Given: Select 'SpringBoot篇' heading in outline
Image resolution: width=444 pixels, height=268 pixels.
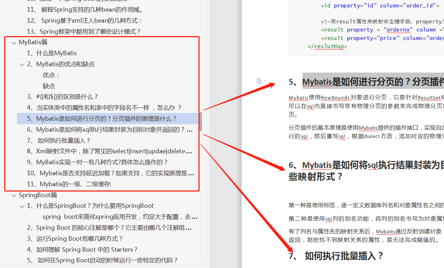Looking at the screenshot, I should click(x=38, y=195).
